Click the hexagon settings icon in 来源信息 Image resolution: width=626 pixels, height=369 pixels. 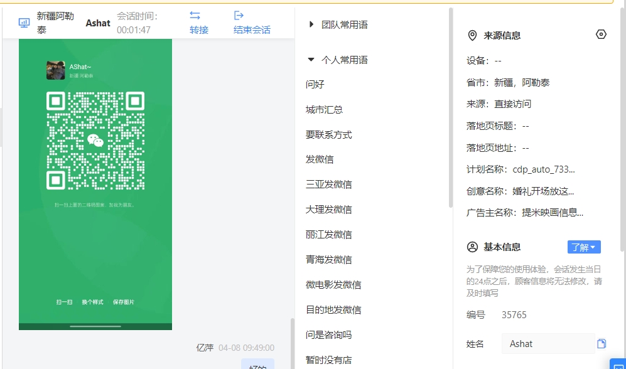(x=601, y=35)
